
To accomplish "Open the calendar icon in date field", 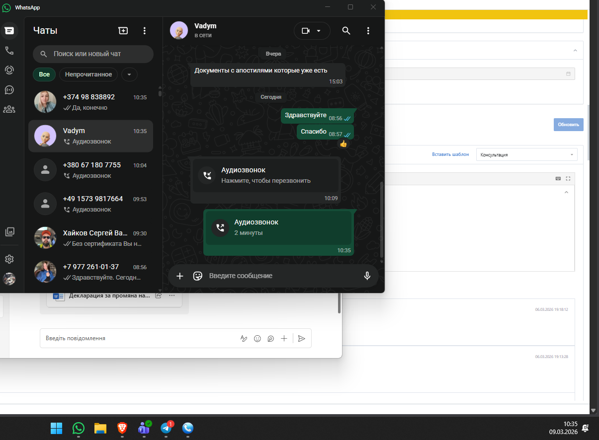I will coord(568,73).
